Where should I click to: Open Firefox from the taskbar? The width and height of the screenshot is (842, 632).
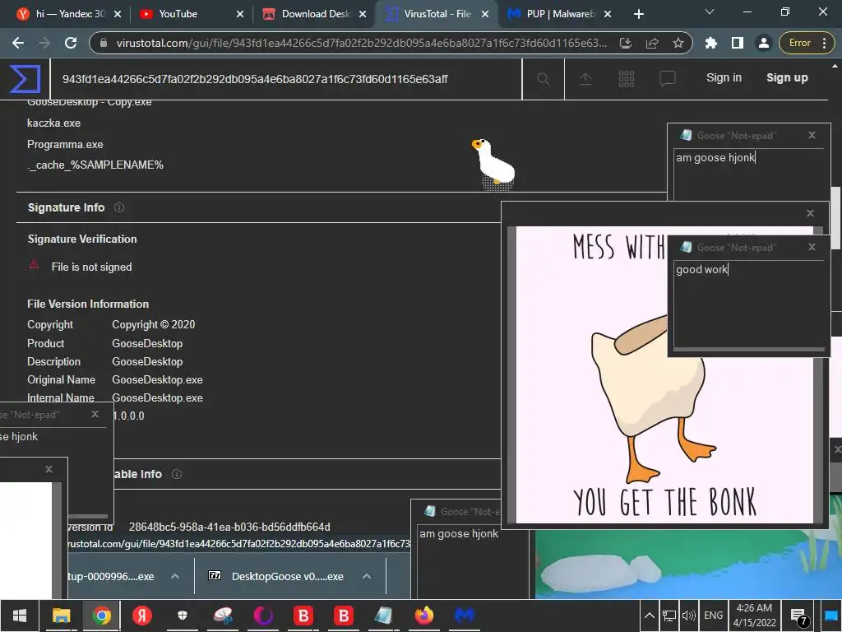[x=423, y=615]
